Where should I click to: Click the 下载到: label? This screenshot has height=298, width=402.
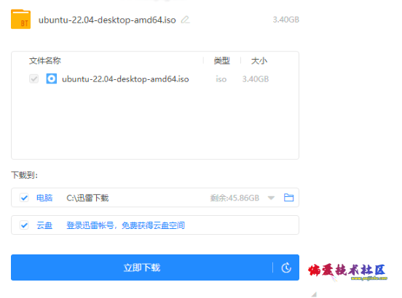[x=24, y=175]
